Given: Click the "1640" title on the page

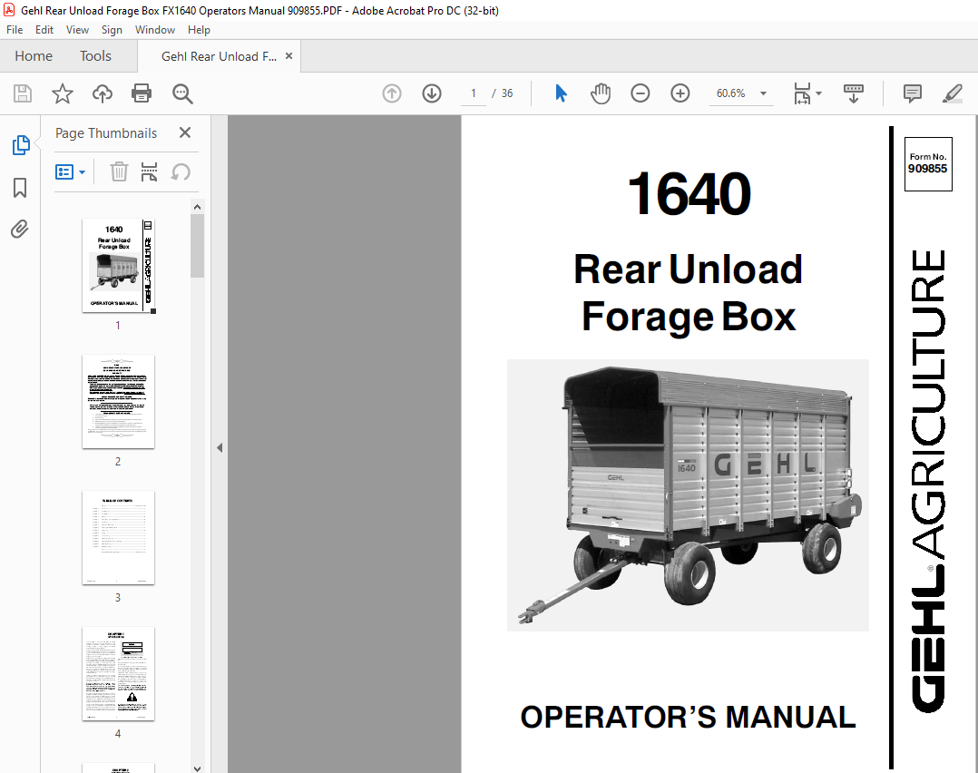Looking at the screenshot, I should (689, 194).
